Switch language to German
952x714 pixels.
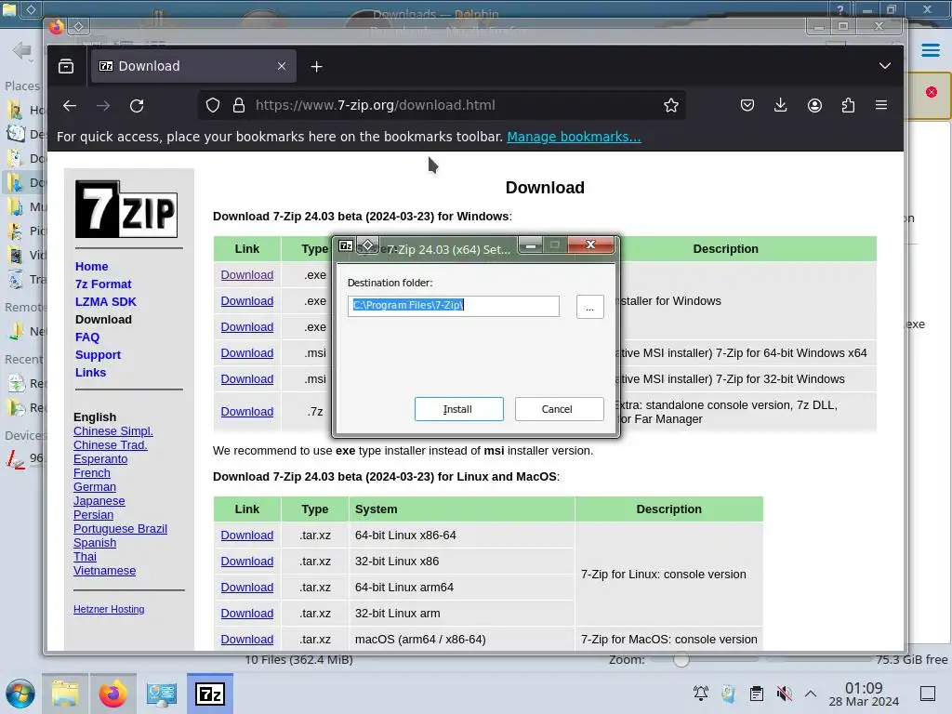[95, 487]
